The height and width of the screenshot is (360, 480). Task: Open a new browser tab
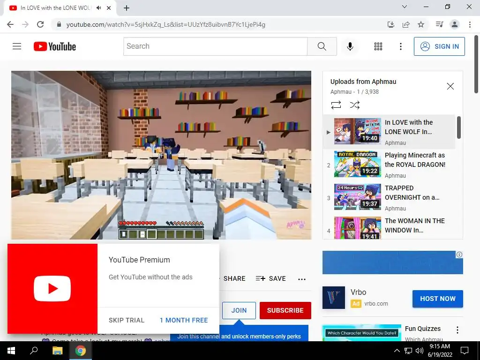click(127, 8)
